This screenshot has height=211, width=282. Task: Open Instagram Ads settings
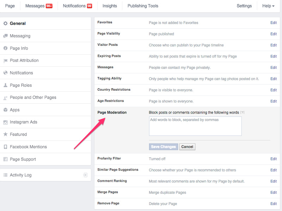[x=45, y=122]
